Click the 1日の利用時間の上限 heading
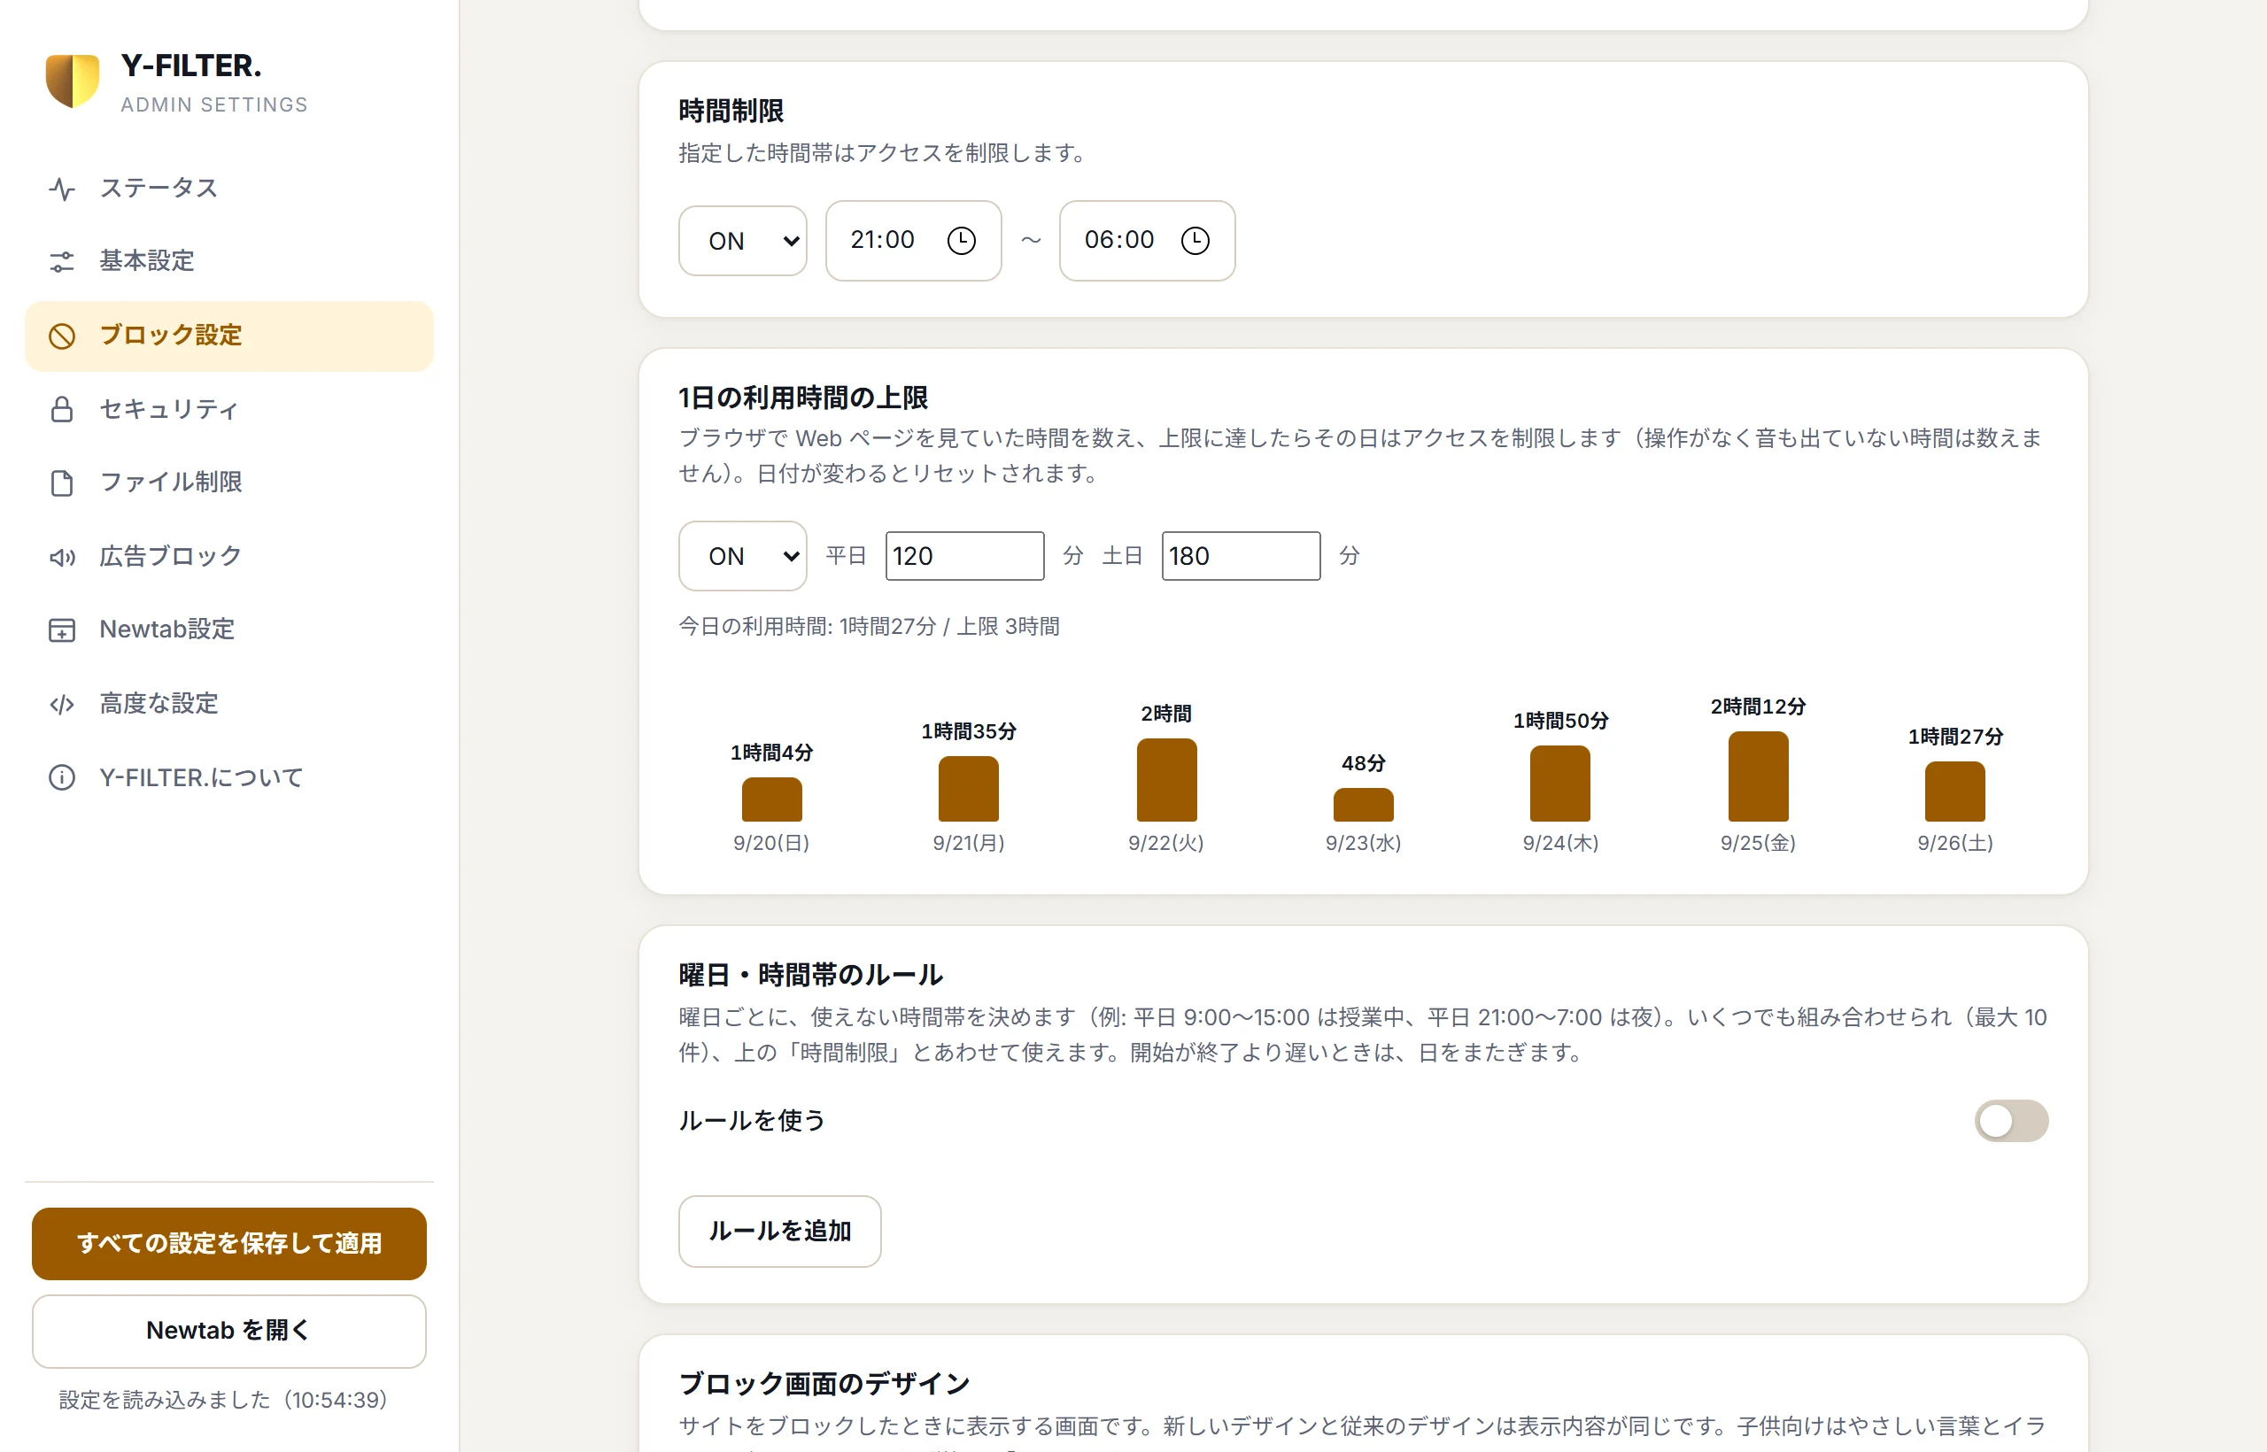 coord(802,397)
